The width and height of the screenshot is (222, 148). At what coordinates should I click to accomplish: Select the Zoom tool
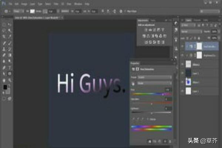[x=10, y=80]
